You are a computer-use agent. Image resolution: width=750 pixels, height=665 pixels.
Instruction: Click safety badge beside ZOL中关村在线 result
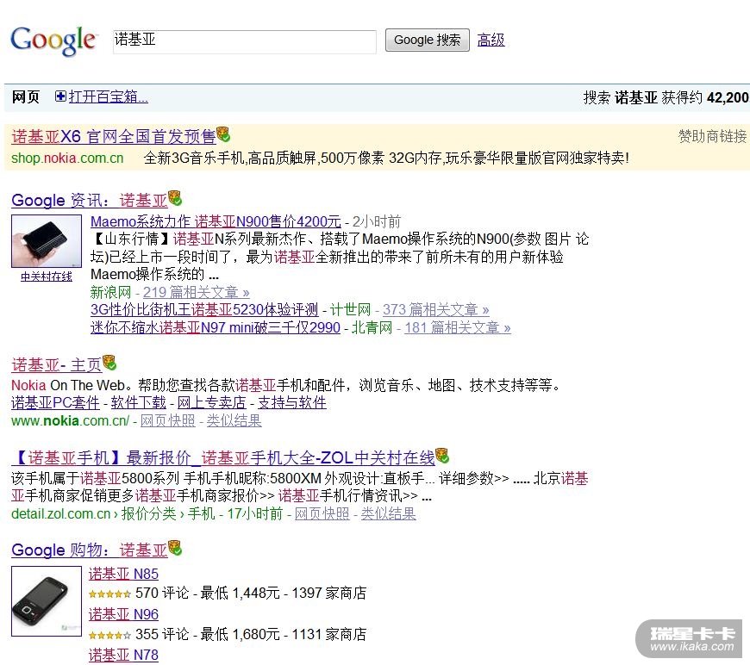442,455
